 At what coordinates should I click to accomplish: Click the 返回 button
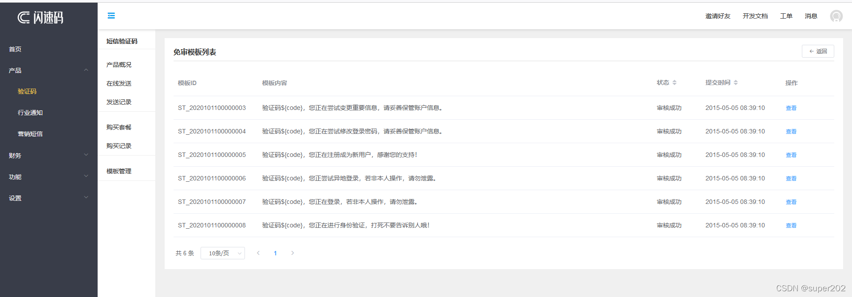tap(818, 51)
